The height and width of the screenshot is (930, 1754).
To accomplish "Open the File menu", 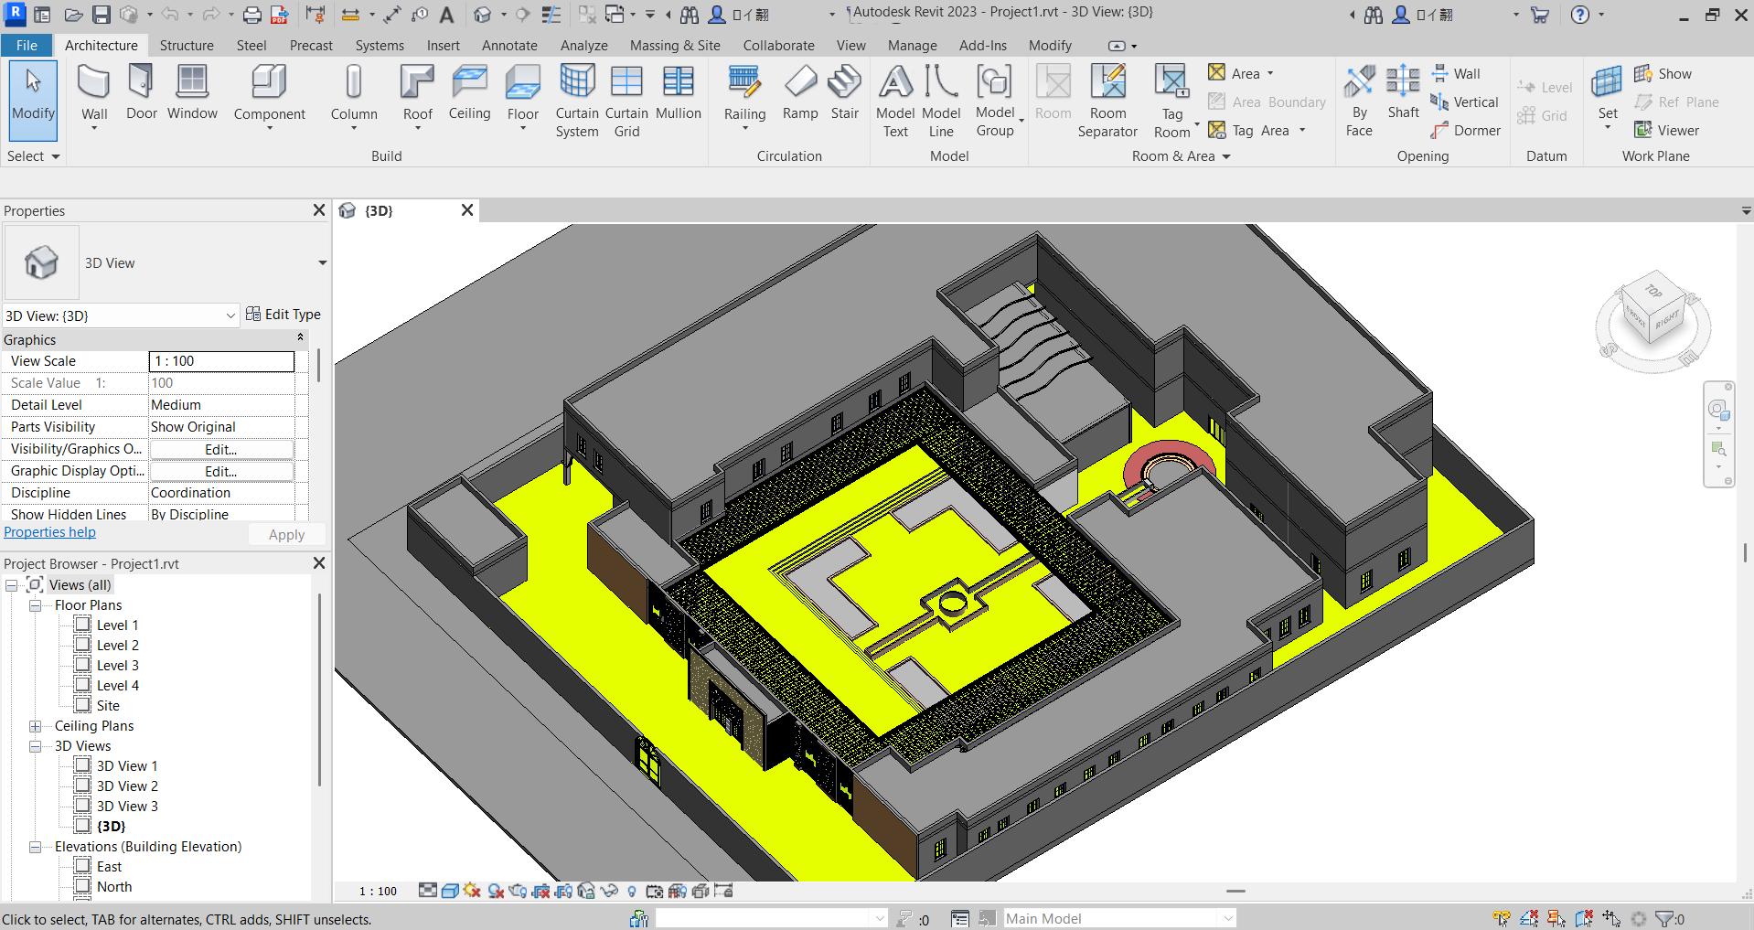I will point(27,46).
